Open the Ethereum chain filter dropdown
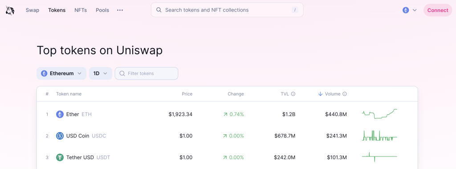This screenshot has height=169, width=456. point(61,73)
